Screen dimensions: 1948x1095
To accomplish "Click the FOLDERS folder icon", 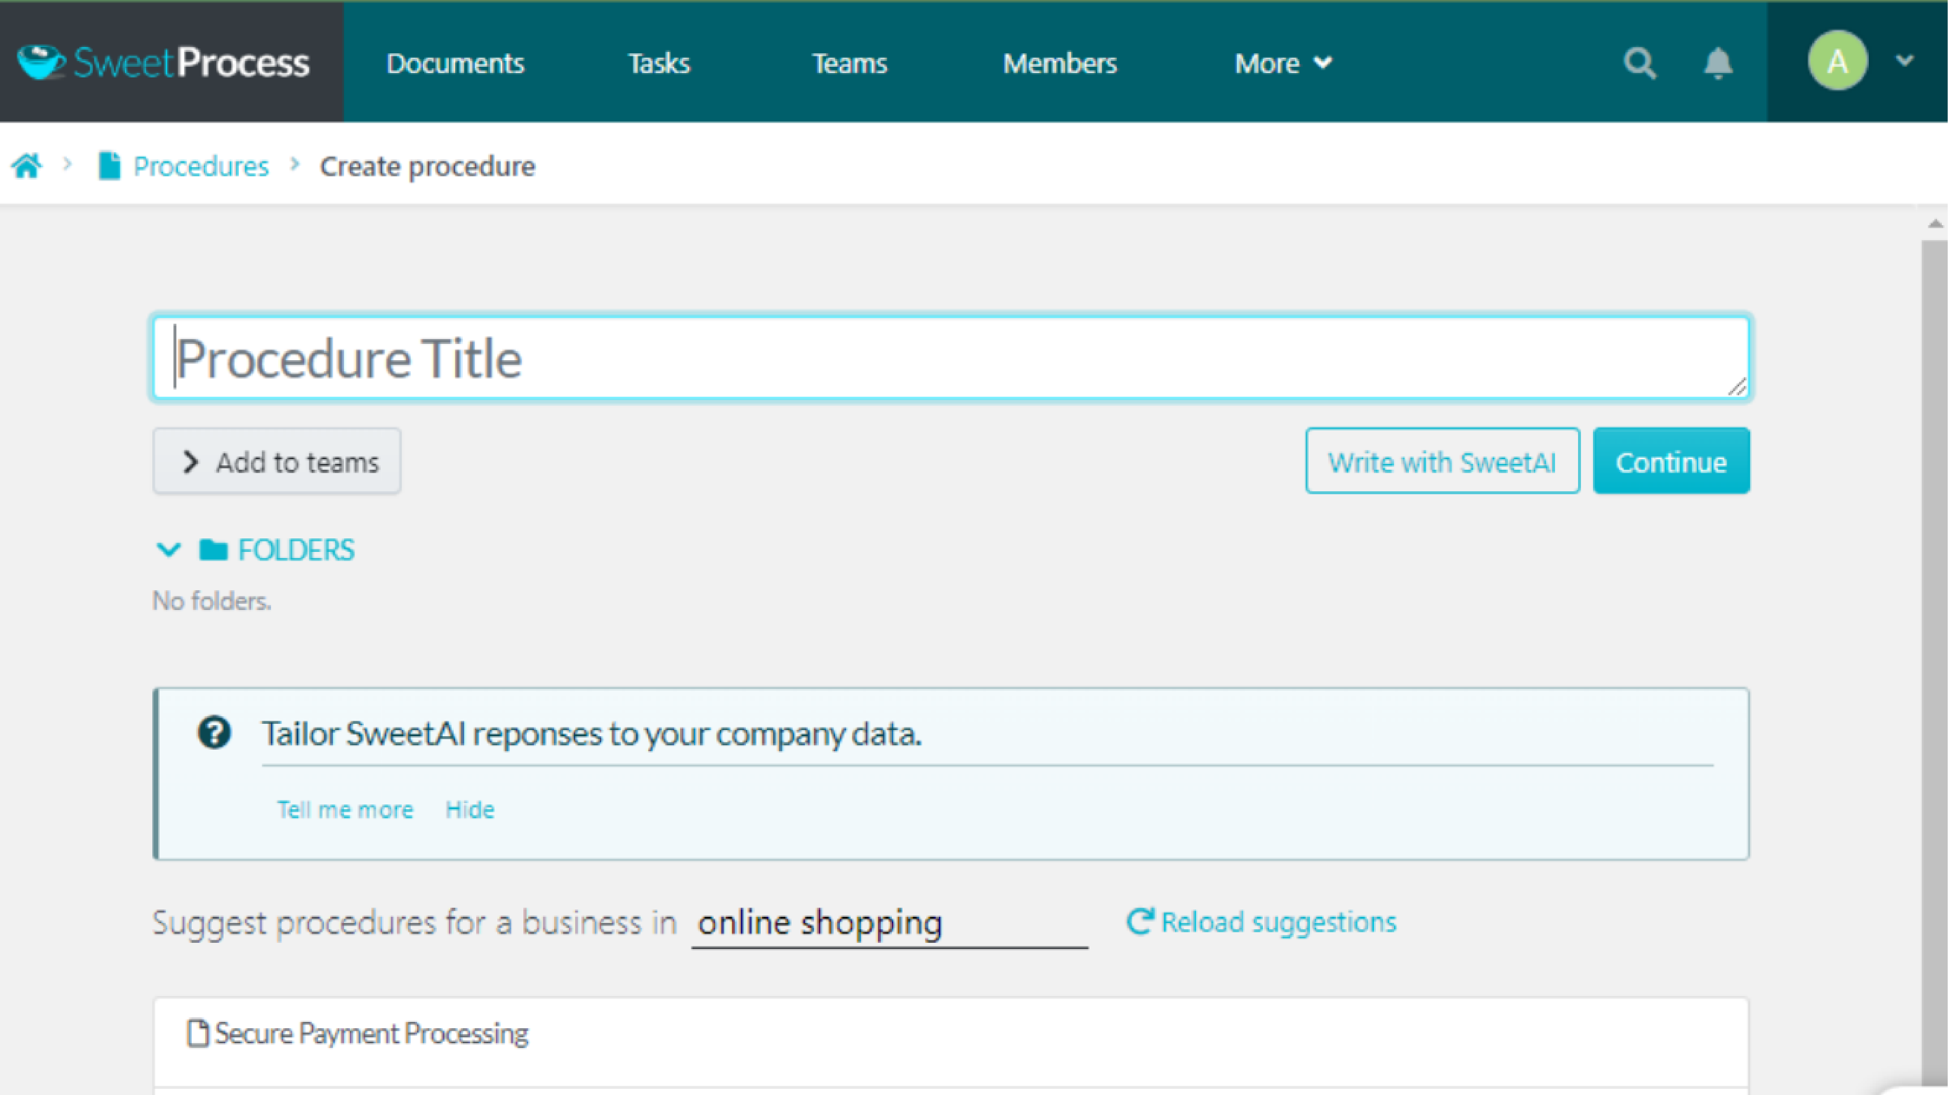I will pos(213,549).
